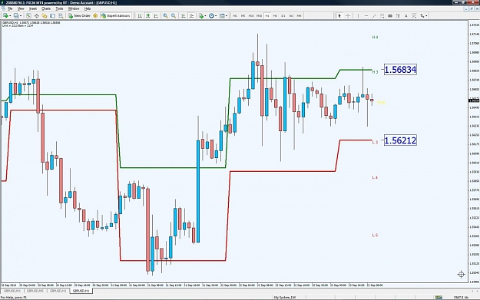Viewport: 480px width, 300px height.
Task: Open the chart Templates icon
Action: pyautogui.click(x=222, y=15)
